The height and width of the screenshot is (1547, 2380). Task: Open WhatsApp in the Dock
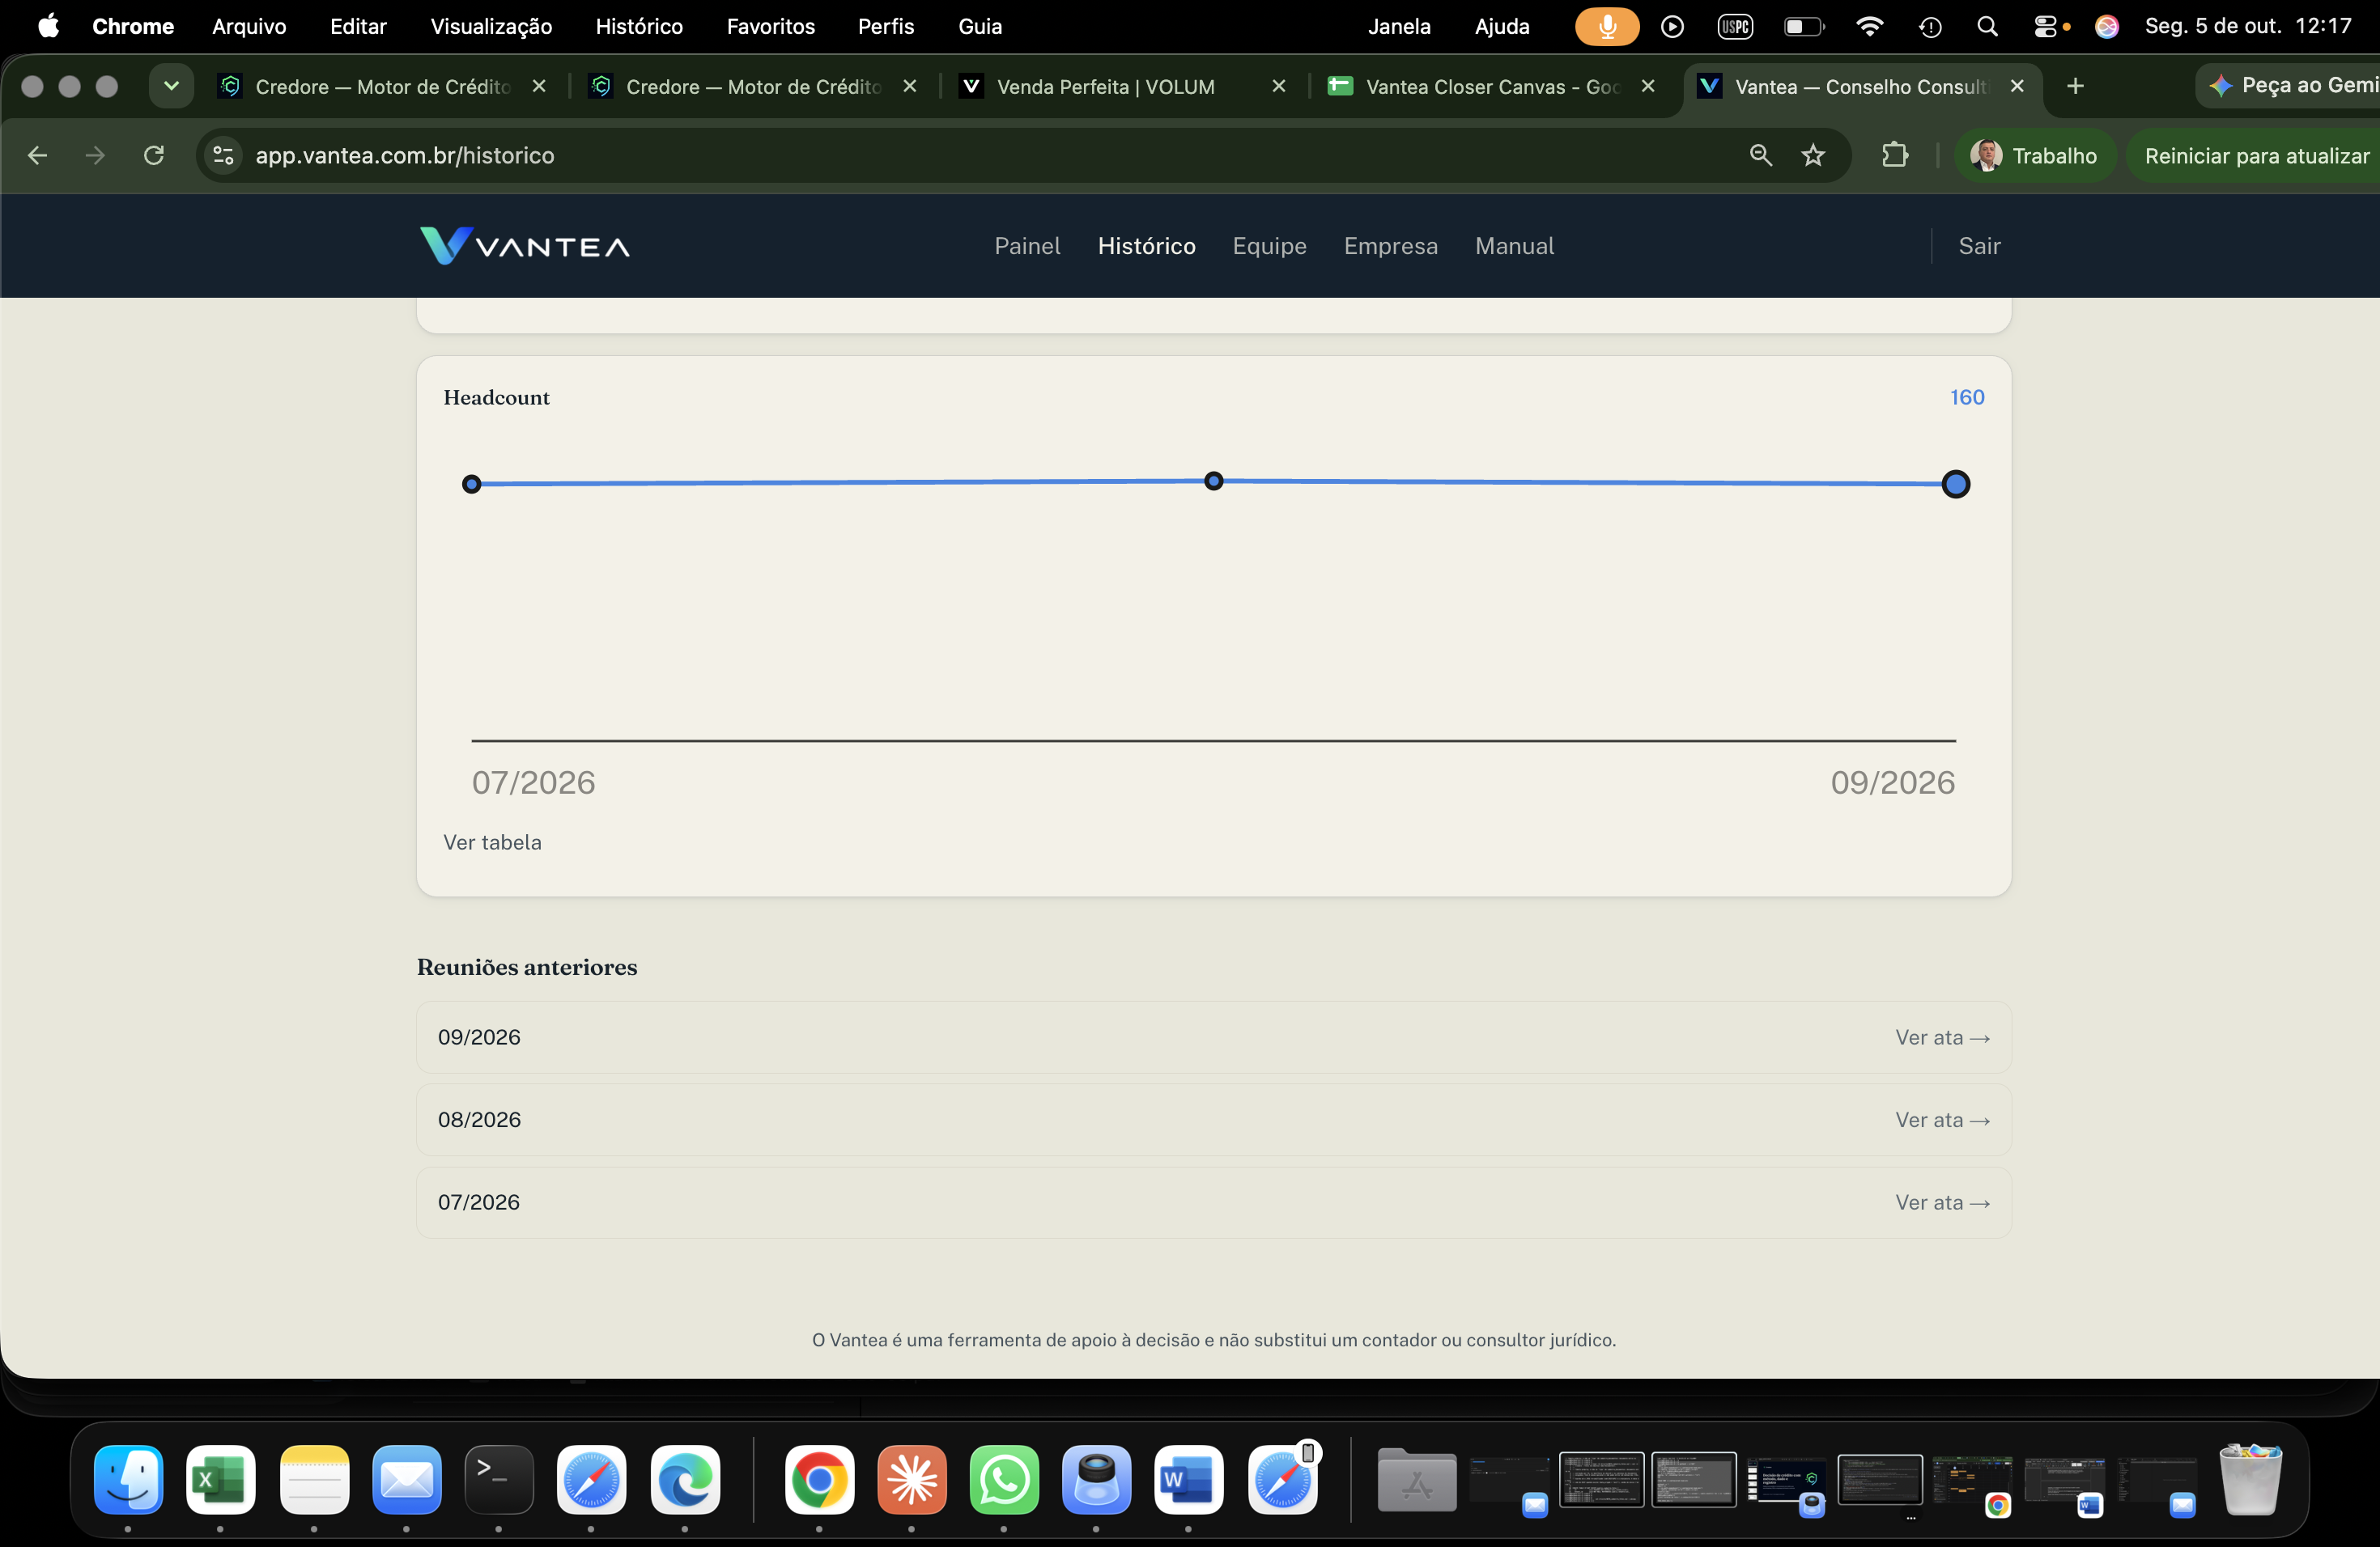[1004, 1479]
